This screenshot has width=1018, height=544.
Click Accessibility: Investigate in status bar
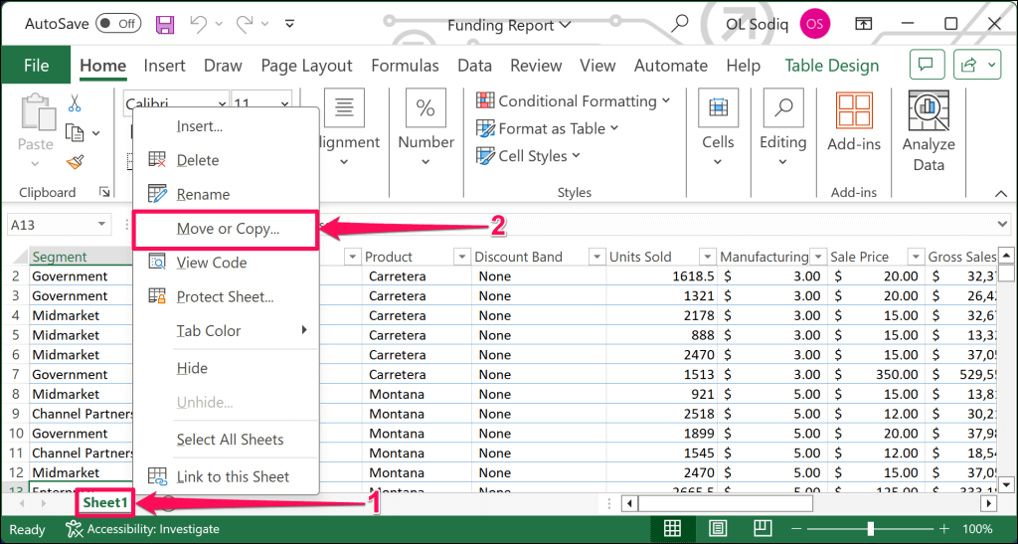[142, 529]
